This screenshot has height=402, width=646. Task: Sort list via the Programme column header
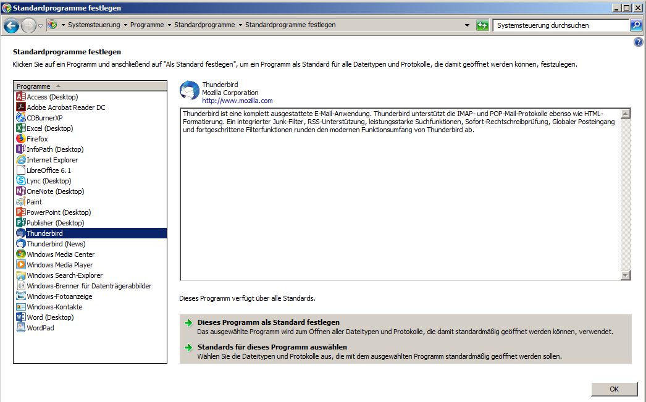click(90, 86)
